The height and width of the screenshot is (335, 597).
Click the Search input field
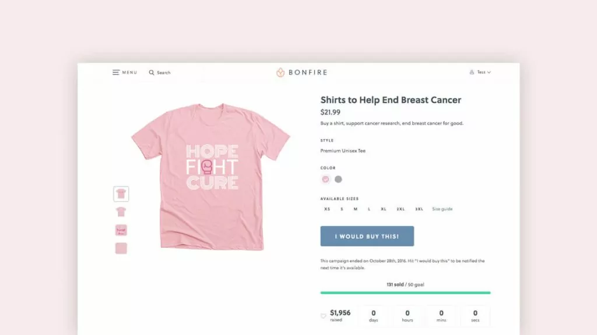(164, 72)
